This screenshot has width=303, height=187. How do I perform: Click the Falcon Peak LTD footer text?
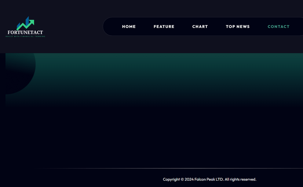click(x=209, y=179)
